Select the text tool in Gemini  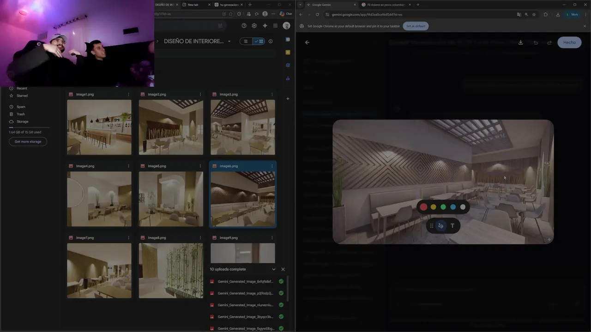click(452, 225)
